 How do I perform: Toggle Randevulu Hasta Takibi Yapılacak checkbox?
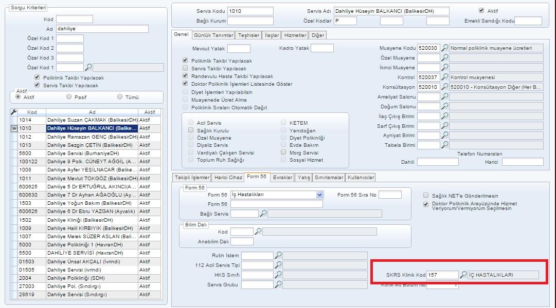(x=186, y=76)
